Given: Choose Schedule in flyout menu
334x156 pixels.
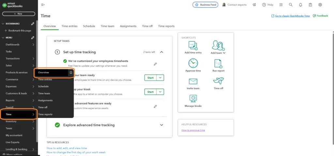Looking at the screenshot, I should [43, 86].
